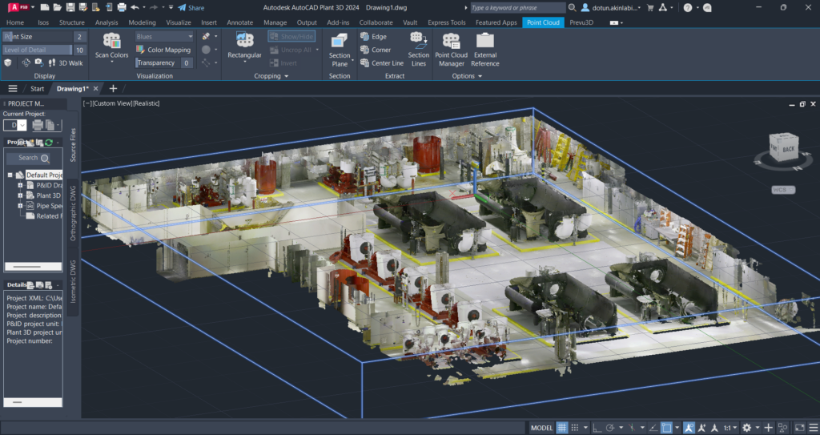Start the 3D Walk tool

66,62
